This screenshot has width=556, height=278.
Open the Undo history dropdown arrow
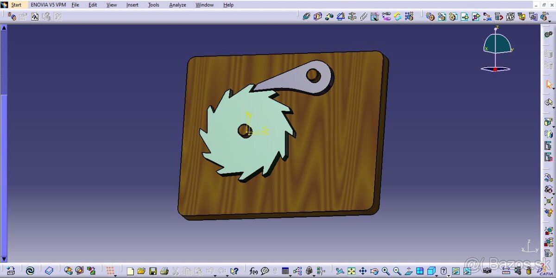coord(215,275)
